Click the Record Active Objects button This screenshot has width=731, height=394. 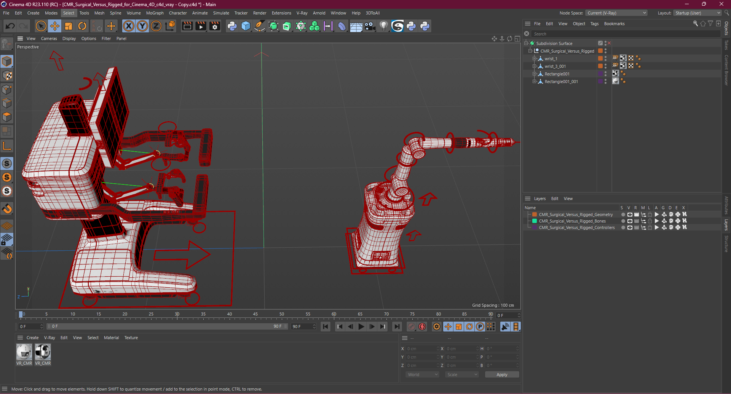(x=412, y=327)
